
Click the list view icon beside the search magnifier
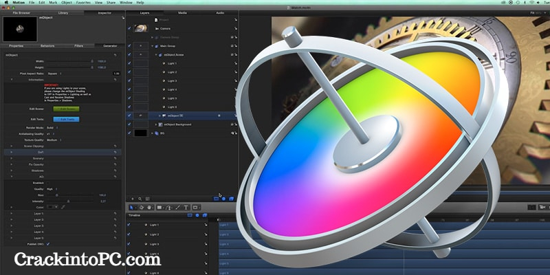(147, 199)
